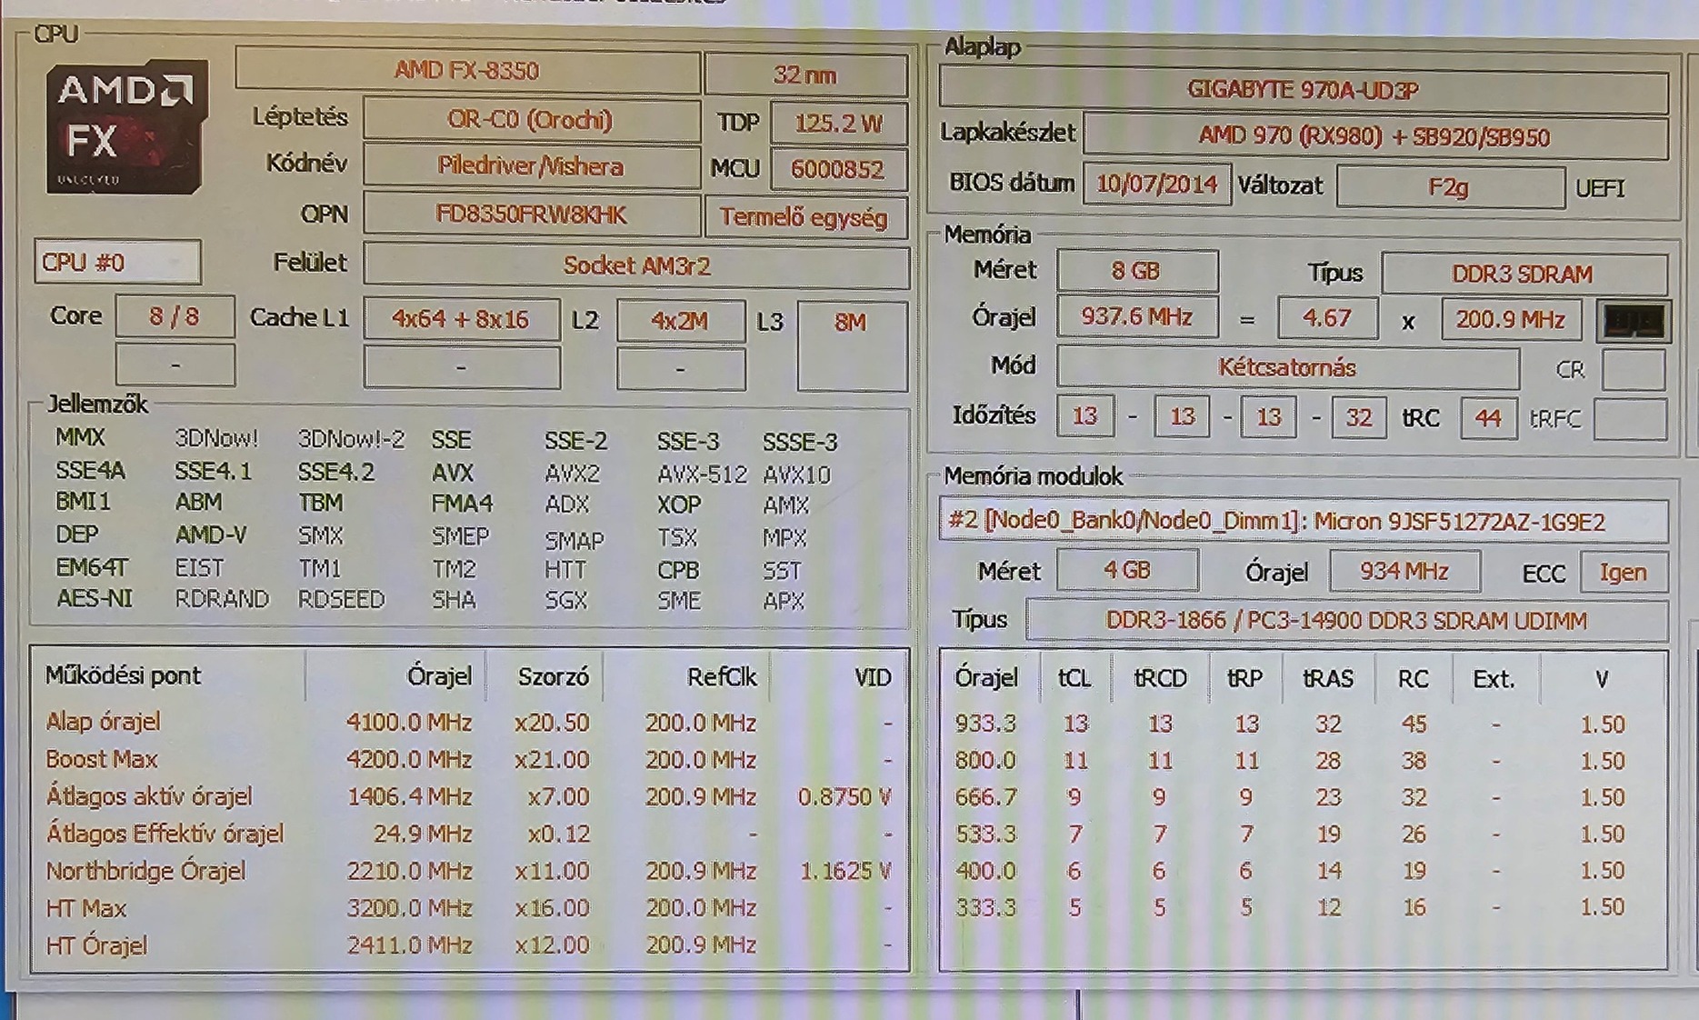The image size is (1699, 1020).
Task: Select the 333.3 memory timing row
Action: 1304,907
